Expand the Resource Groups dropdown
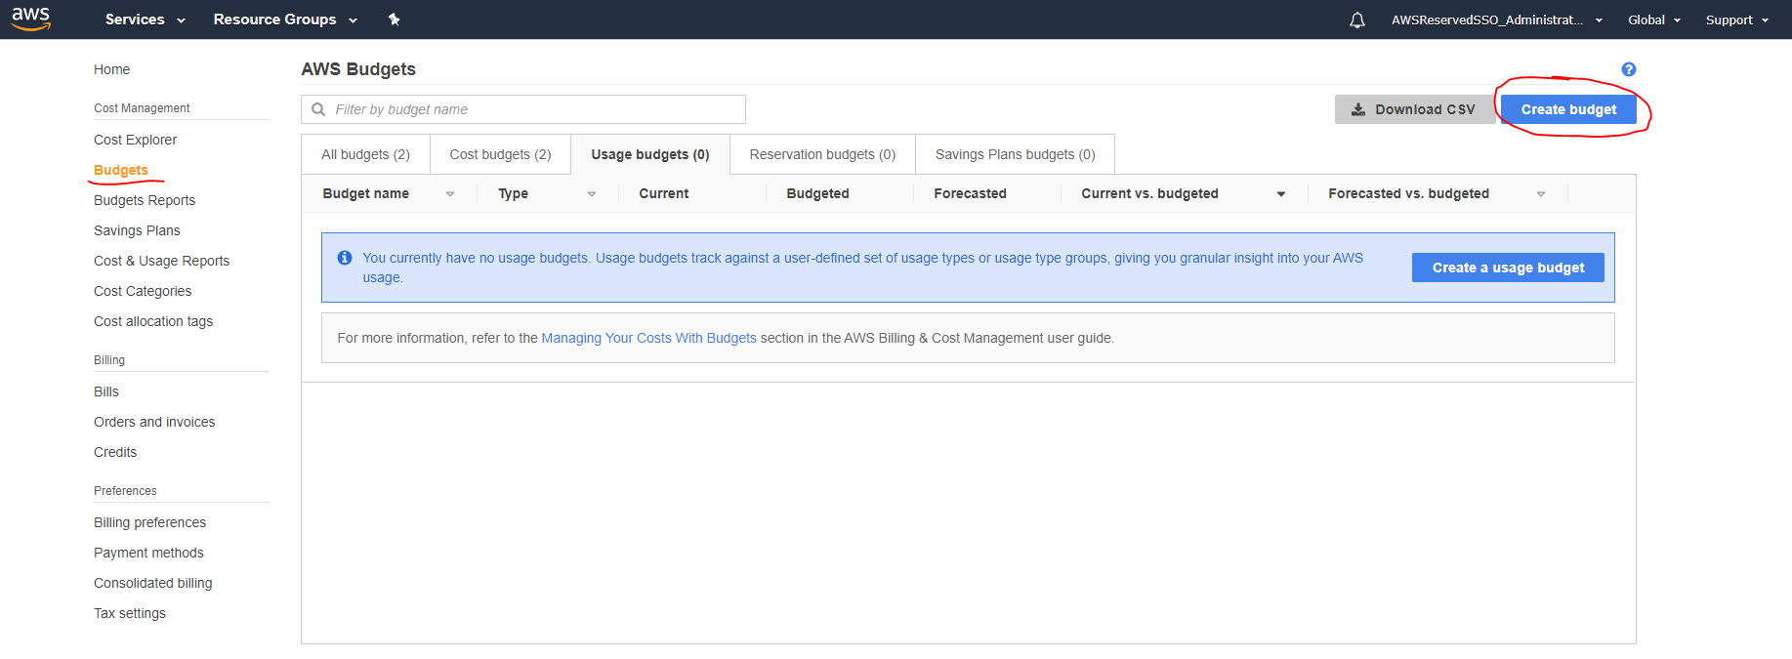Image resolution: width=1792 pixels, height=659 pixels. coord(285,20)
